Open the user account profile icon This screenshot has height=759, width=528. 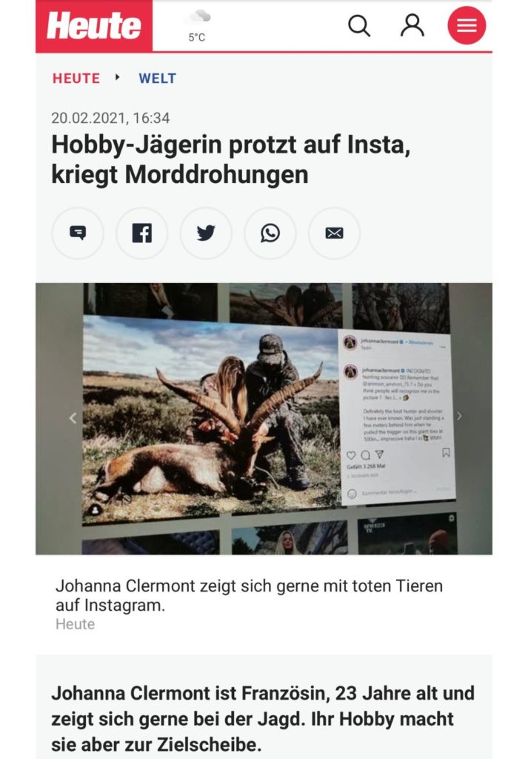tap(412, 25)
